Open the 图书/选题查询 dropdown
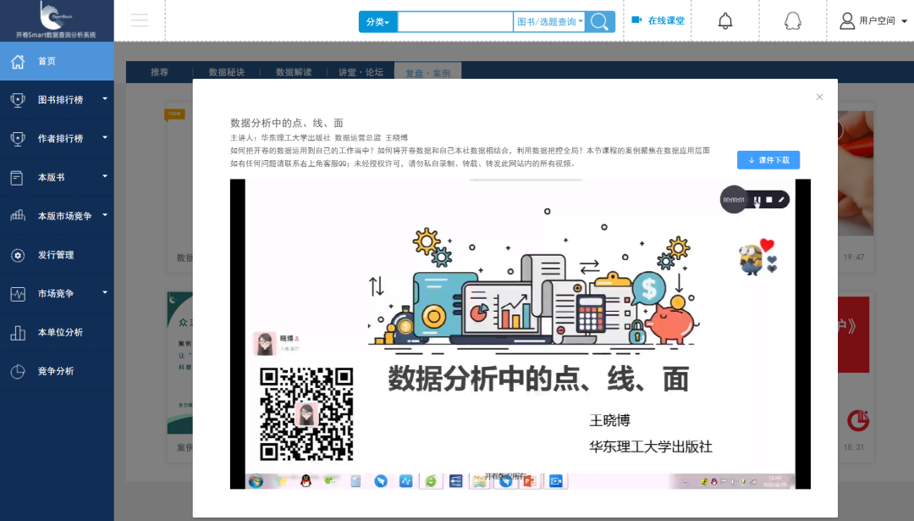Image resolution: width=914 pixels, height=521 pixels. point(549,21)
